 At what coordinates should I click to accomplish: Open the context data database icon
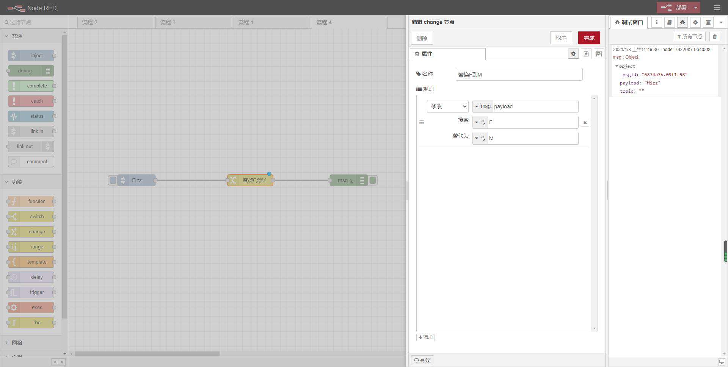tap(708, 22)
